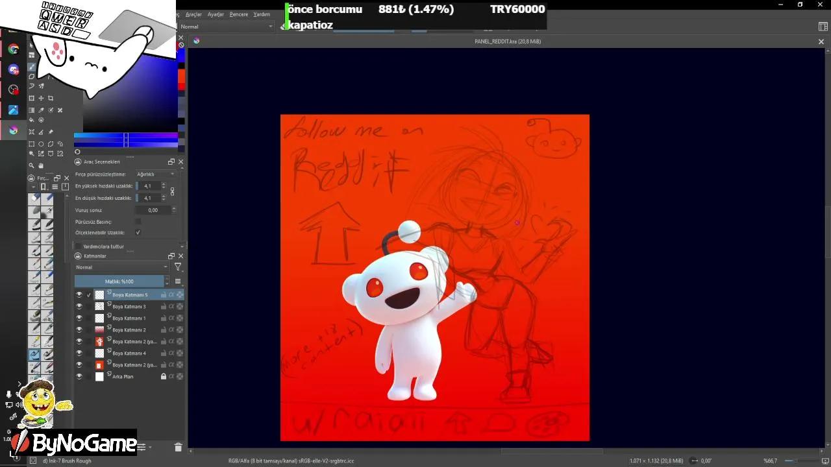Select the Measure tool
This screenshot has height=467, width=831.
click(41, 132)
